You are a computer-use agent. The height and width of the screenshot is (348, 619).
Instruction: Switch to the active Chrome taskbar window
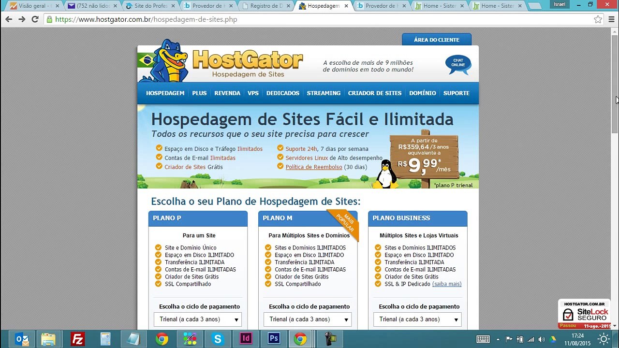(x=300, y=339)
